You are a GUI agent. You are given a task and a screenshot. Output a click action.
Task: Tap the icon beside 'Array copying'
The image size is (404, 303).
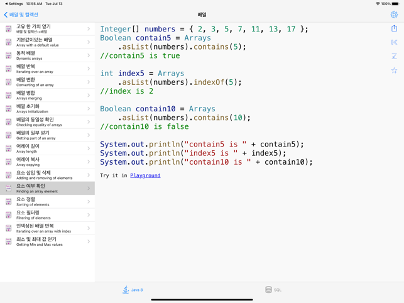9,162
